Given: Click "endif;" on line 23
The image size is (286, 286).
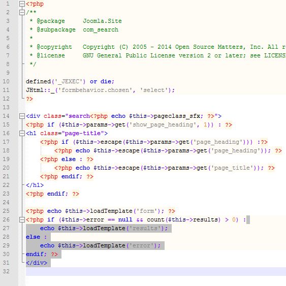Looking at the screenshot, I should coord(57,194).
